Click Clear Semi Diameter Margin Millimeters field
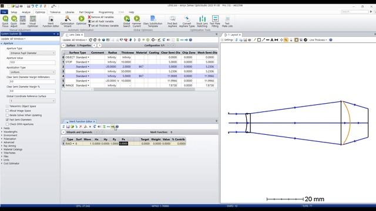Image resolution: width=376 pixels, height=211 pixels. [x=32, y=81]
